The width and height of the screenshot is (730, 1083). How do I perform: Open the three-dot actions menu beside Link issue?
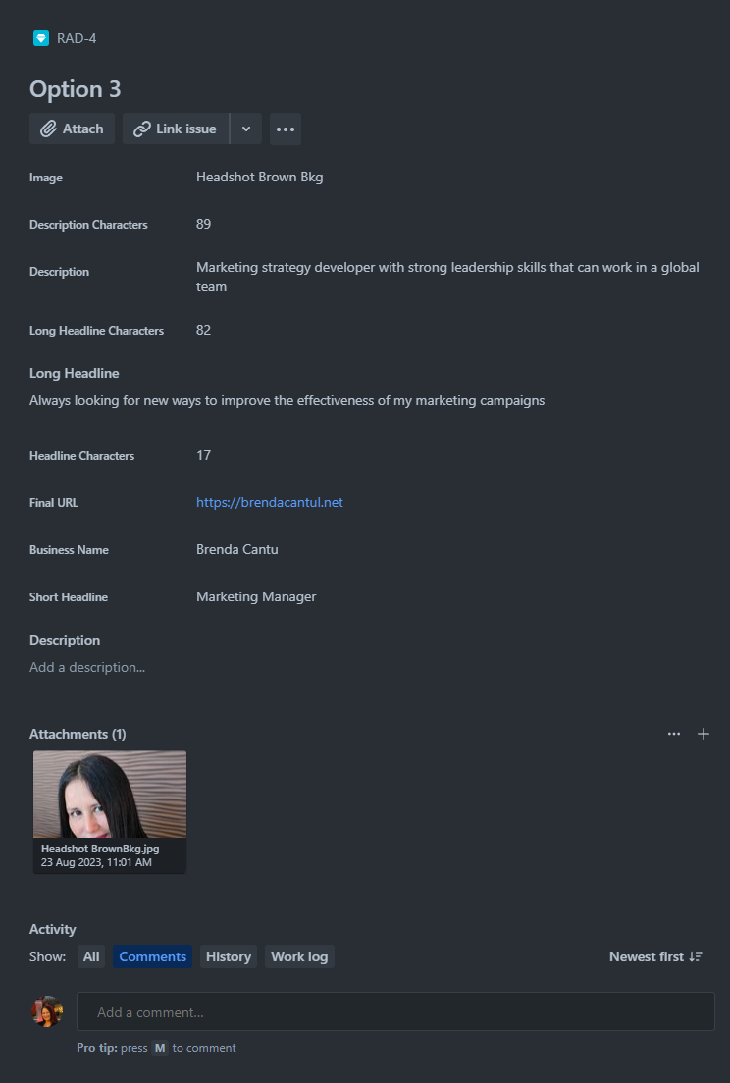(x=286, y=129)
